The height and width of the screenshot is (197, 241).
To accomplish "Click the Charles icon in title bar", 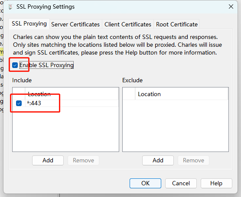I will [10, 7].
